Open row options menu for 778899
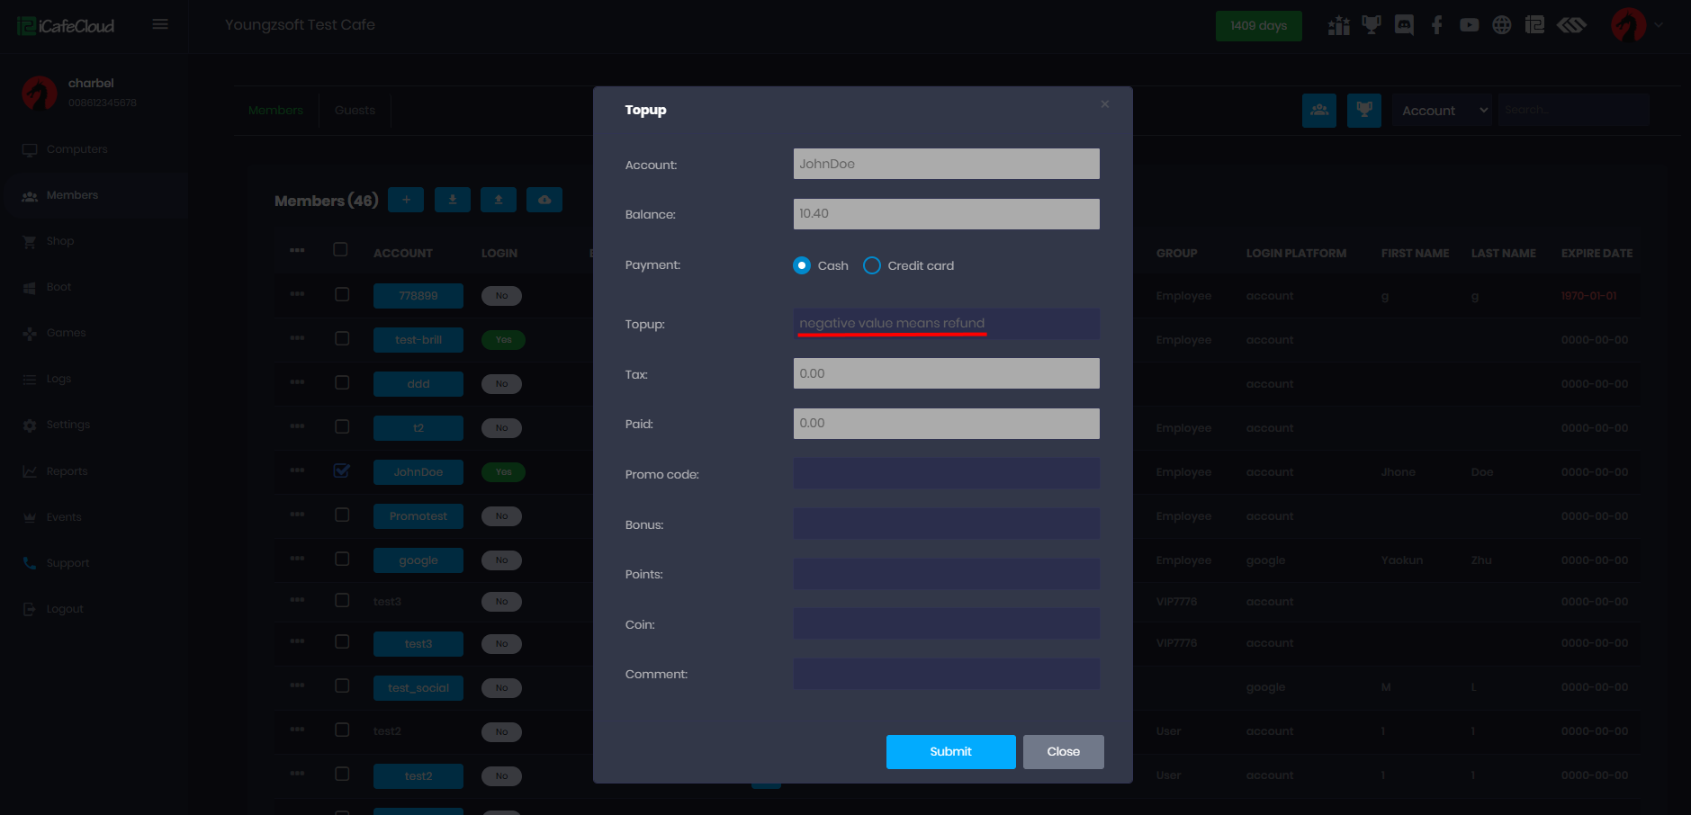Image resolution: width=1691 pixels, height=815 pixels. pyautogui.click(x=297, y=294)
